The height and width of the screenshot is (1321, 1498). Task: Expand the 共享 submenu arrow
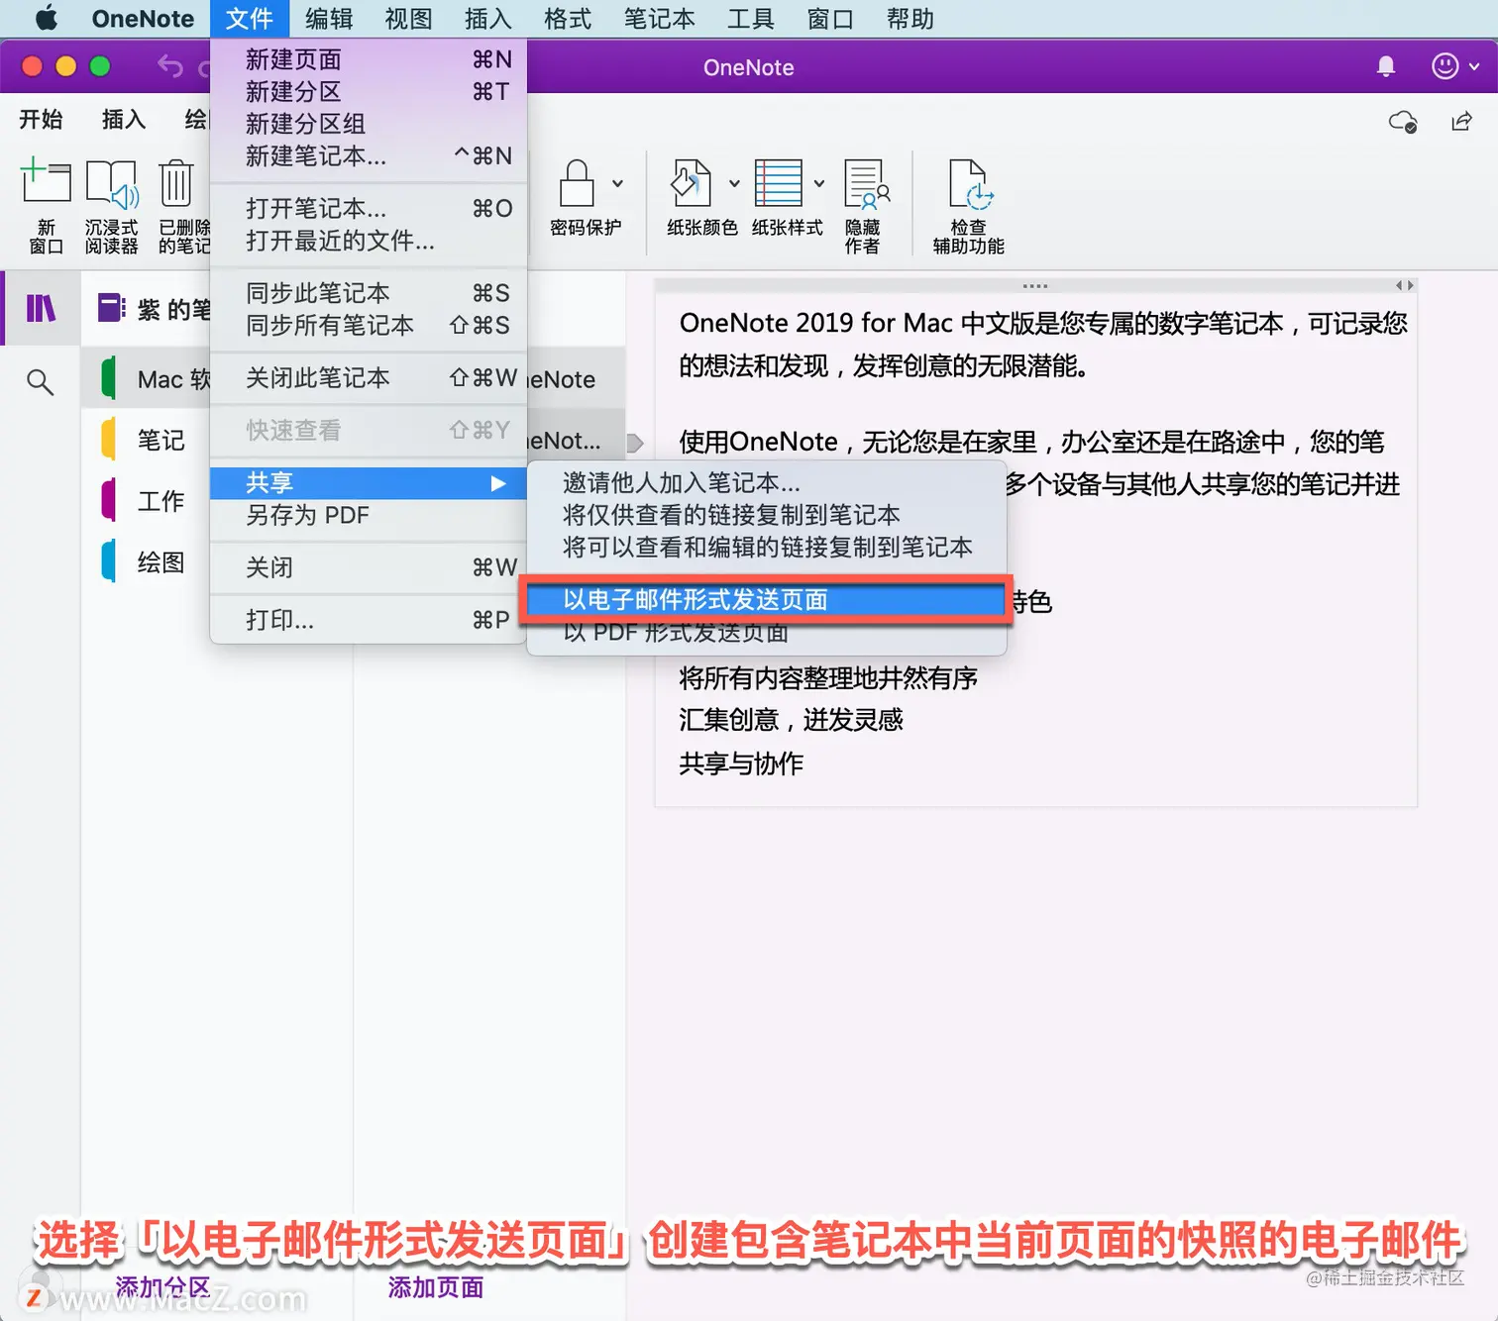[x=498, y=483]
